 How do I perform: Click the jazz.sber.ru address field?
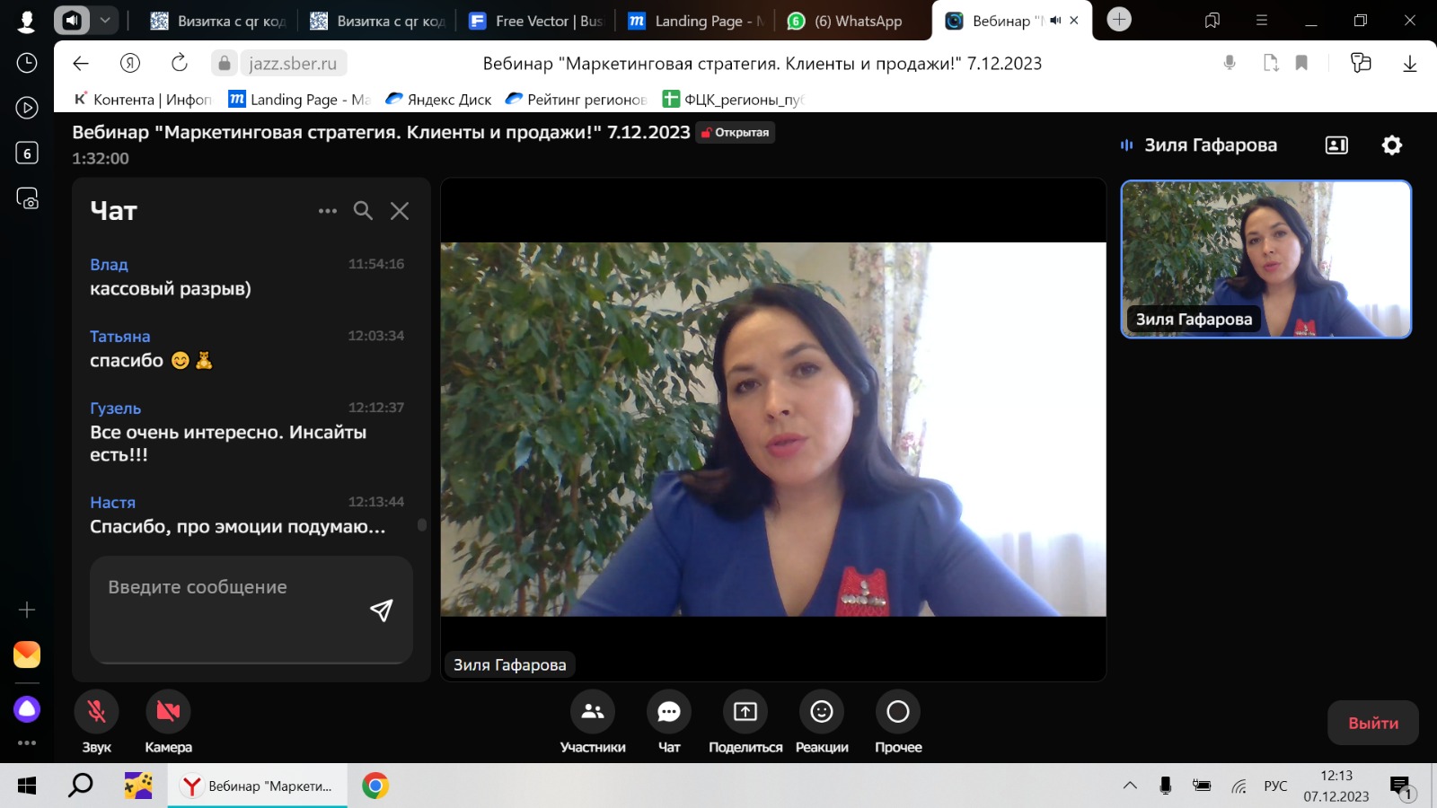(293, 63)
